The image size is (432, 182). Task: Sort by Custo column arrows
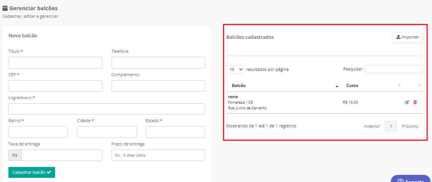pyautogui.click(x=399, y=86)
